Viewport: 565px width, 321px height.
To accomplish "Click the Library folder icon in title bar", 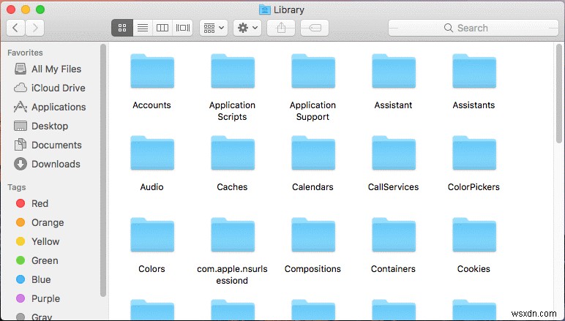I will [x=265, y=10].
